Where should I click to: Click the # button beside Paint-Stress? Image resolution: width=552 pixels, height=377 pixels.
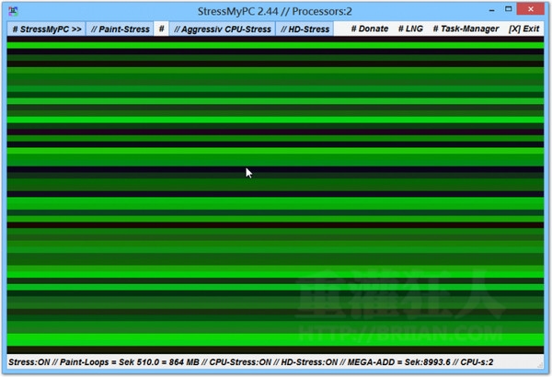(x=161, y=29)
